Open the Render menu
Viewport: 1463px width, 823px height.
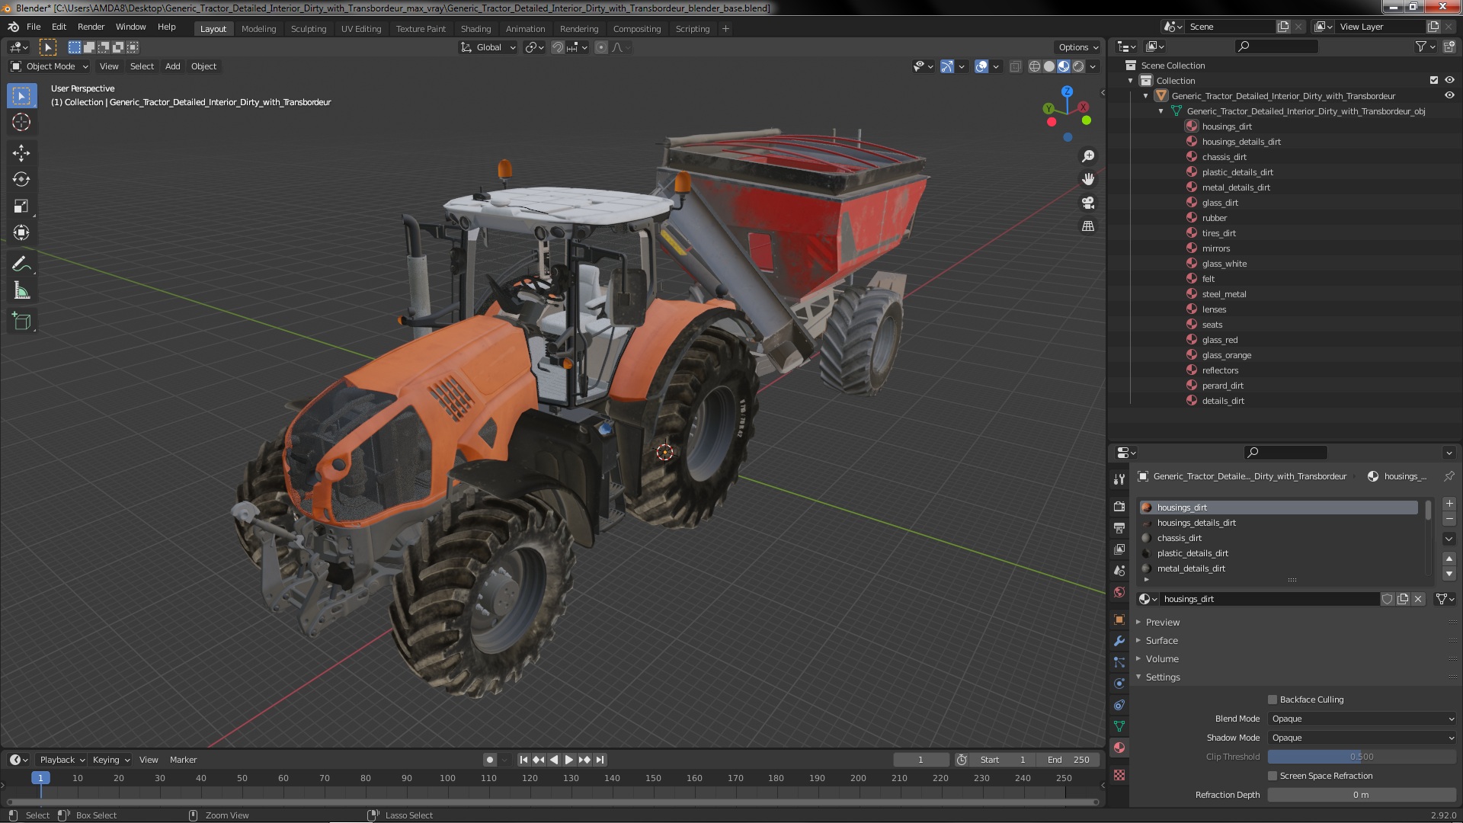coord(91,27)
